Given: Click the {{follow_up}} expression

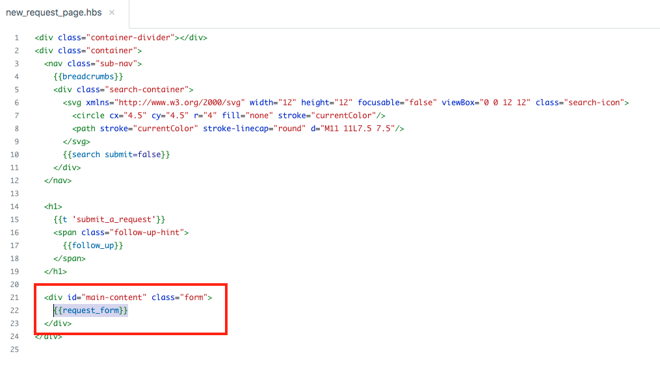Looking at the screenshot, I should pyautogui.click(x=93, y=246).
